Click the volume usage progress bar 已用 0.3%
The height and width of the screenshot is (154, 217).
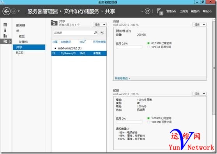(x=129, y=47)
